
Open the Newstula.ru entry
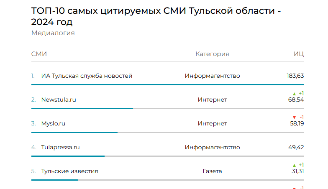(59, 100)
